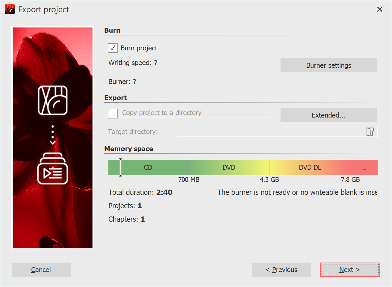This screenshot has height=287, width=392.
Task: Click the Next button
Action: tap(350, 270)
